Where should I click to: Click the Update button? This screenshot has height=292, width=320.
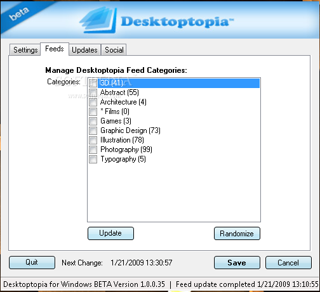click(110, 233)
